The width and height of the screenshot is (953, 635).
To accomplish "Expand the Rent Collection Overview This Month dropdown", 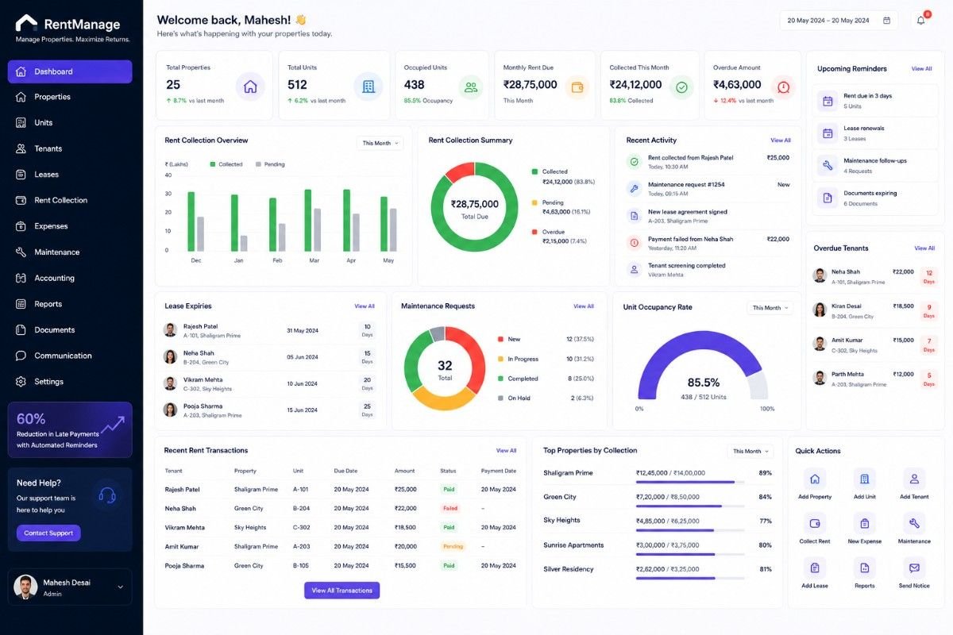I will [x=380, y=143].
